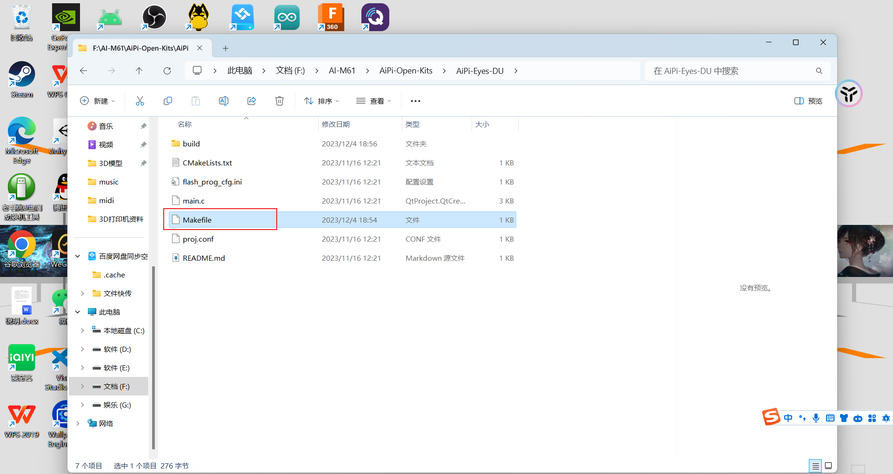Expand chevron after AiPi-Eyes-DU in address bar

tap(516, 71)
